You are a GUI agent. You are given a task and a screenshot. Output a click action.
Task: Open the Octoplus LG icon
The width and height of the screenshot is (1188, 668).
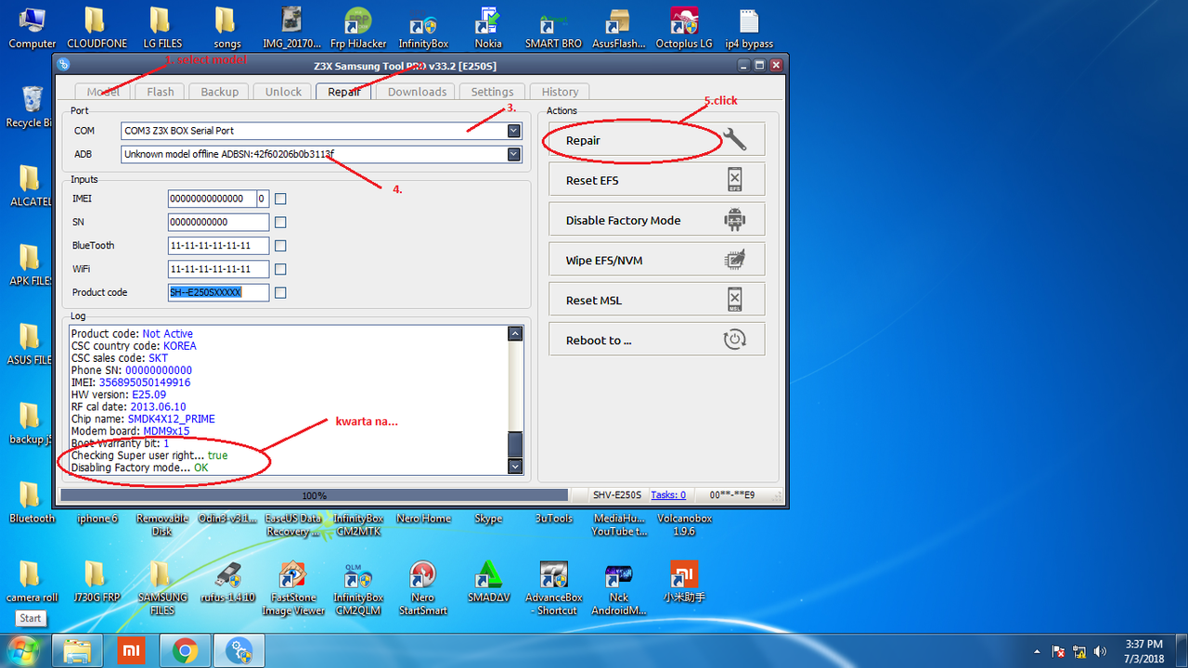(684, 29)
